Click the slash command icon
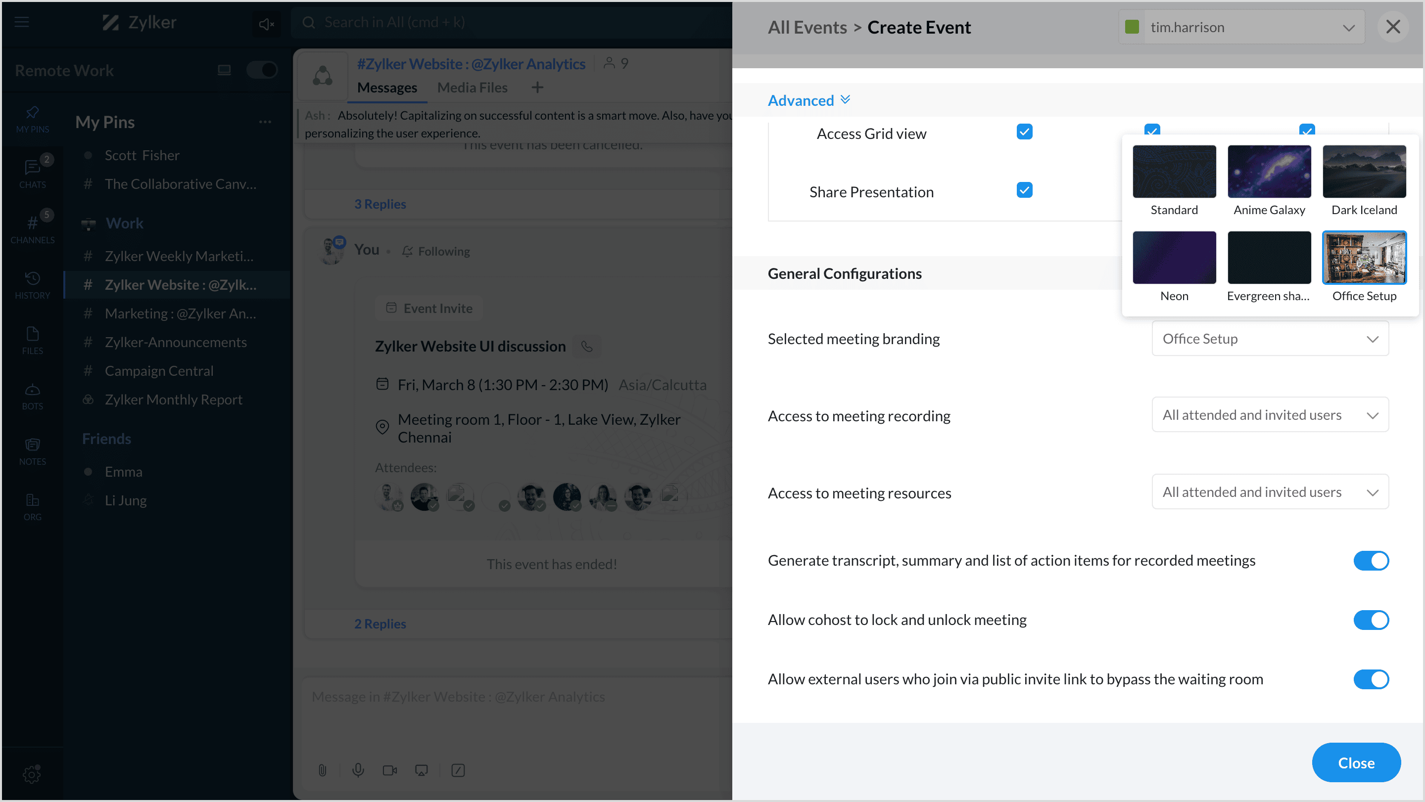Screen dimensions: 1425x802 coord(458,770)
